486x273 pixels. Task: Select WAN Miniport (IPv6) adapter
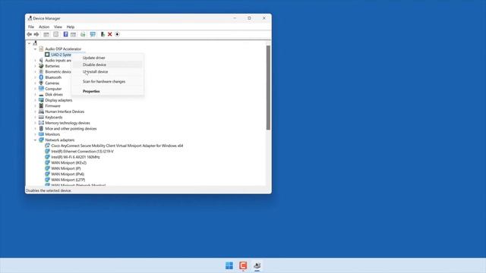[68, 174]
